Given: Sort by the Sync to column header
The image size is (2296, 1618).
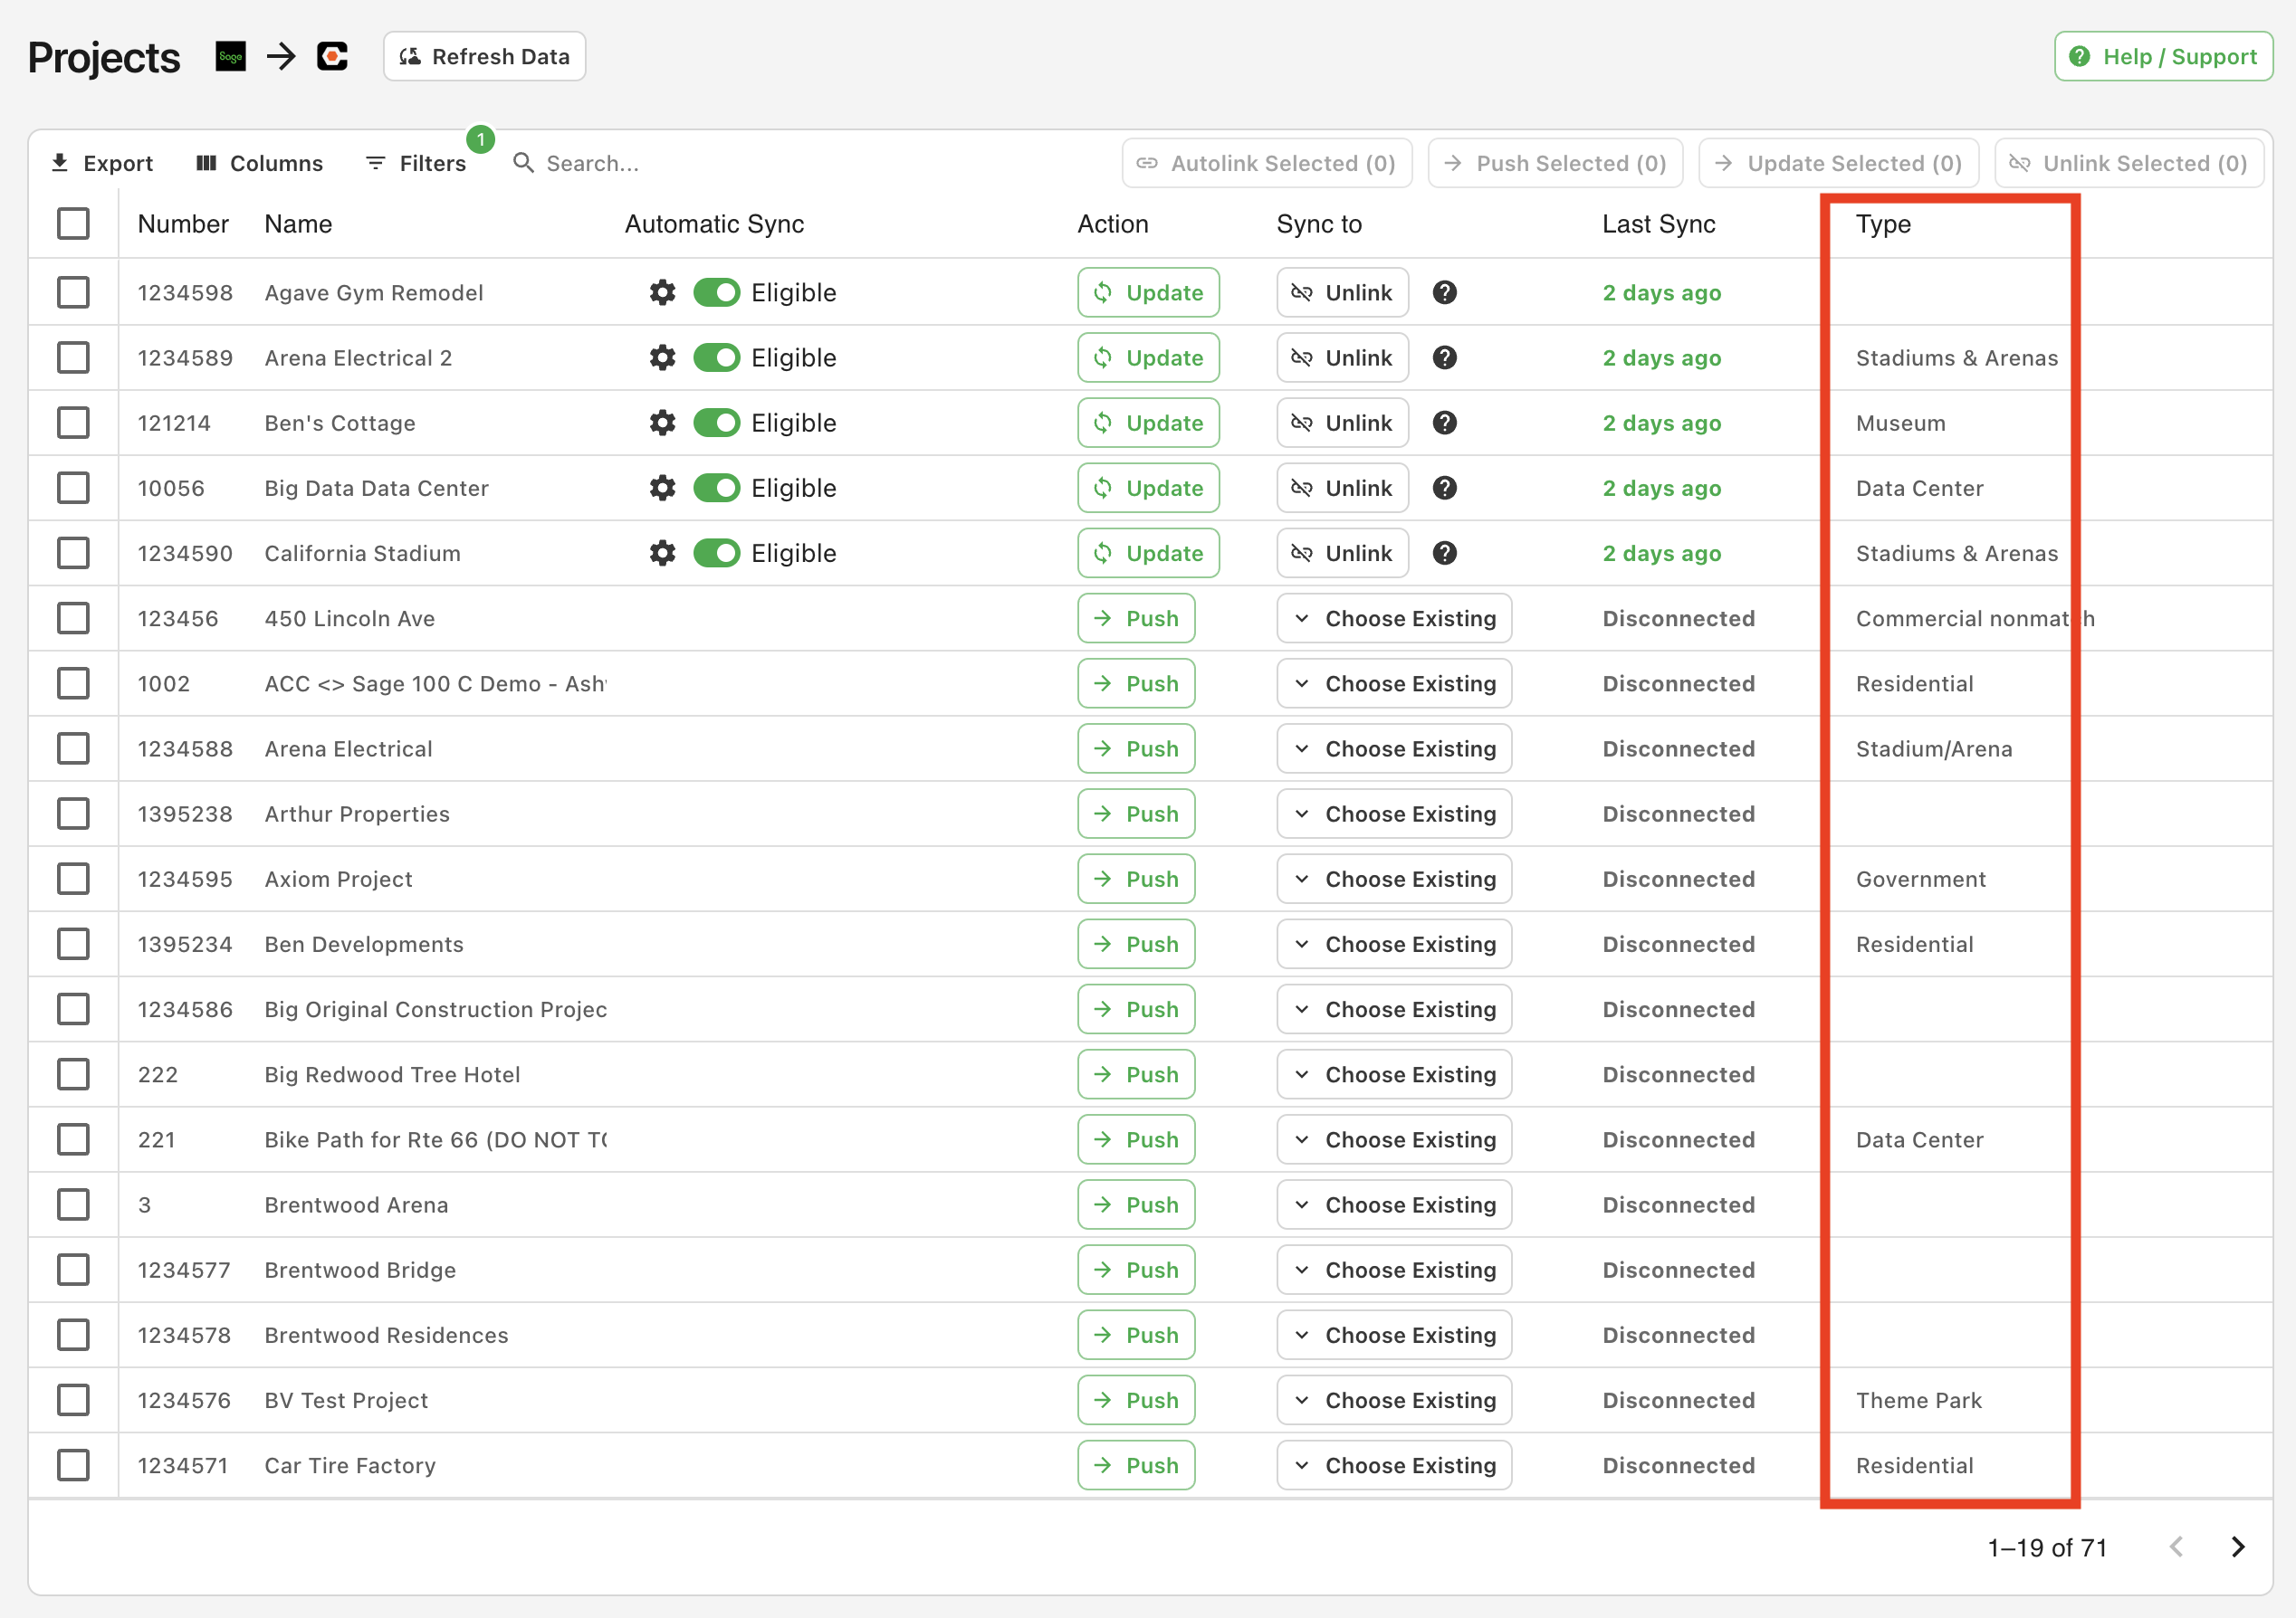Looking at the screenshot, I should click(1319, 224).
